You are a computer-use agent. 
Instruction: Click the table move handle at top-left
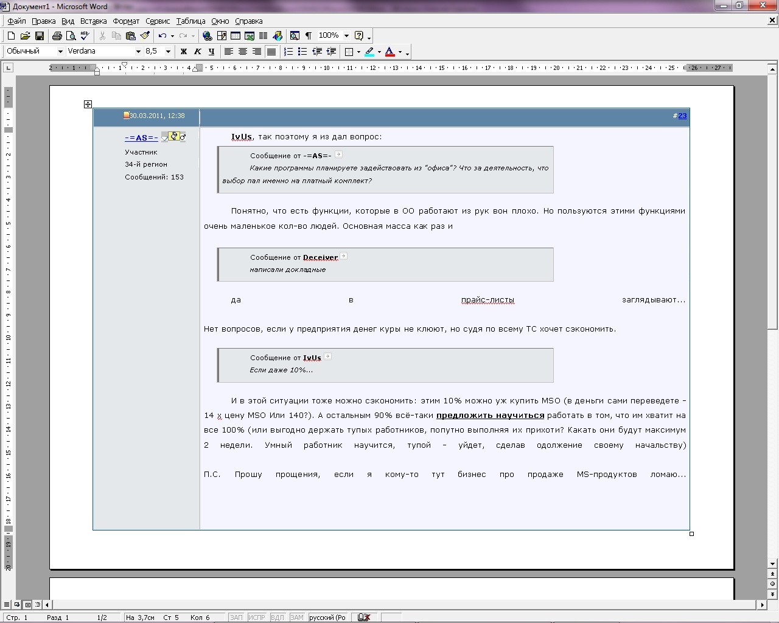(x=88, y=105)
